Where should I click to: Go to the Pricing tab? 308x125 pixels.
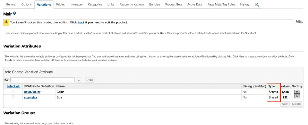coord(61,4)
